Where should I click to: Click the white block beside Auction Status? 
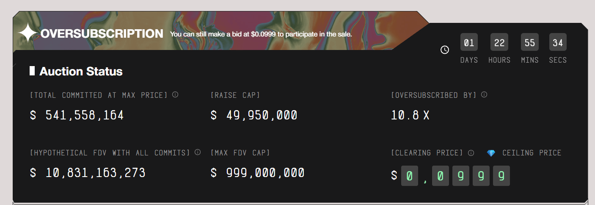[32, 71]
